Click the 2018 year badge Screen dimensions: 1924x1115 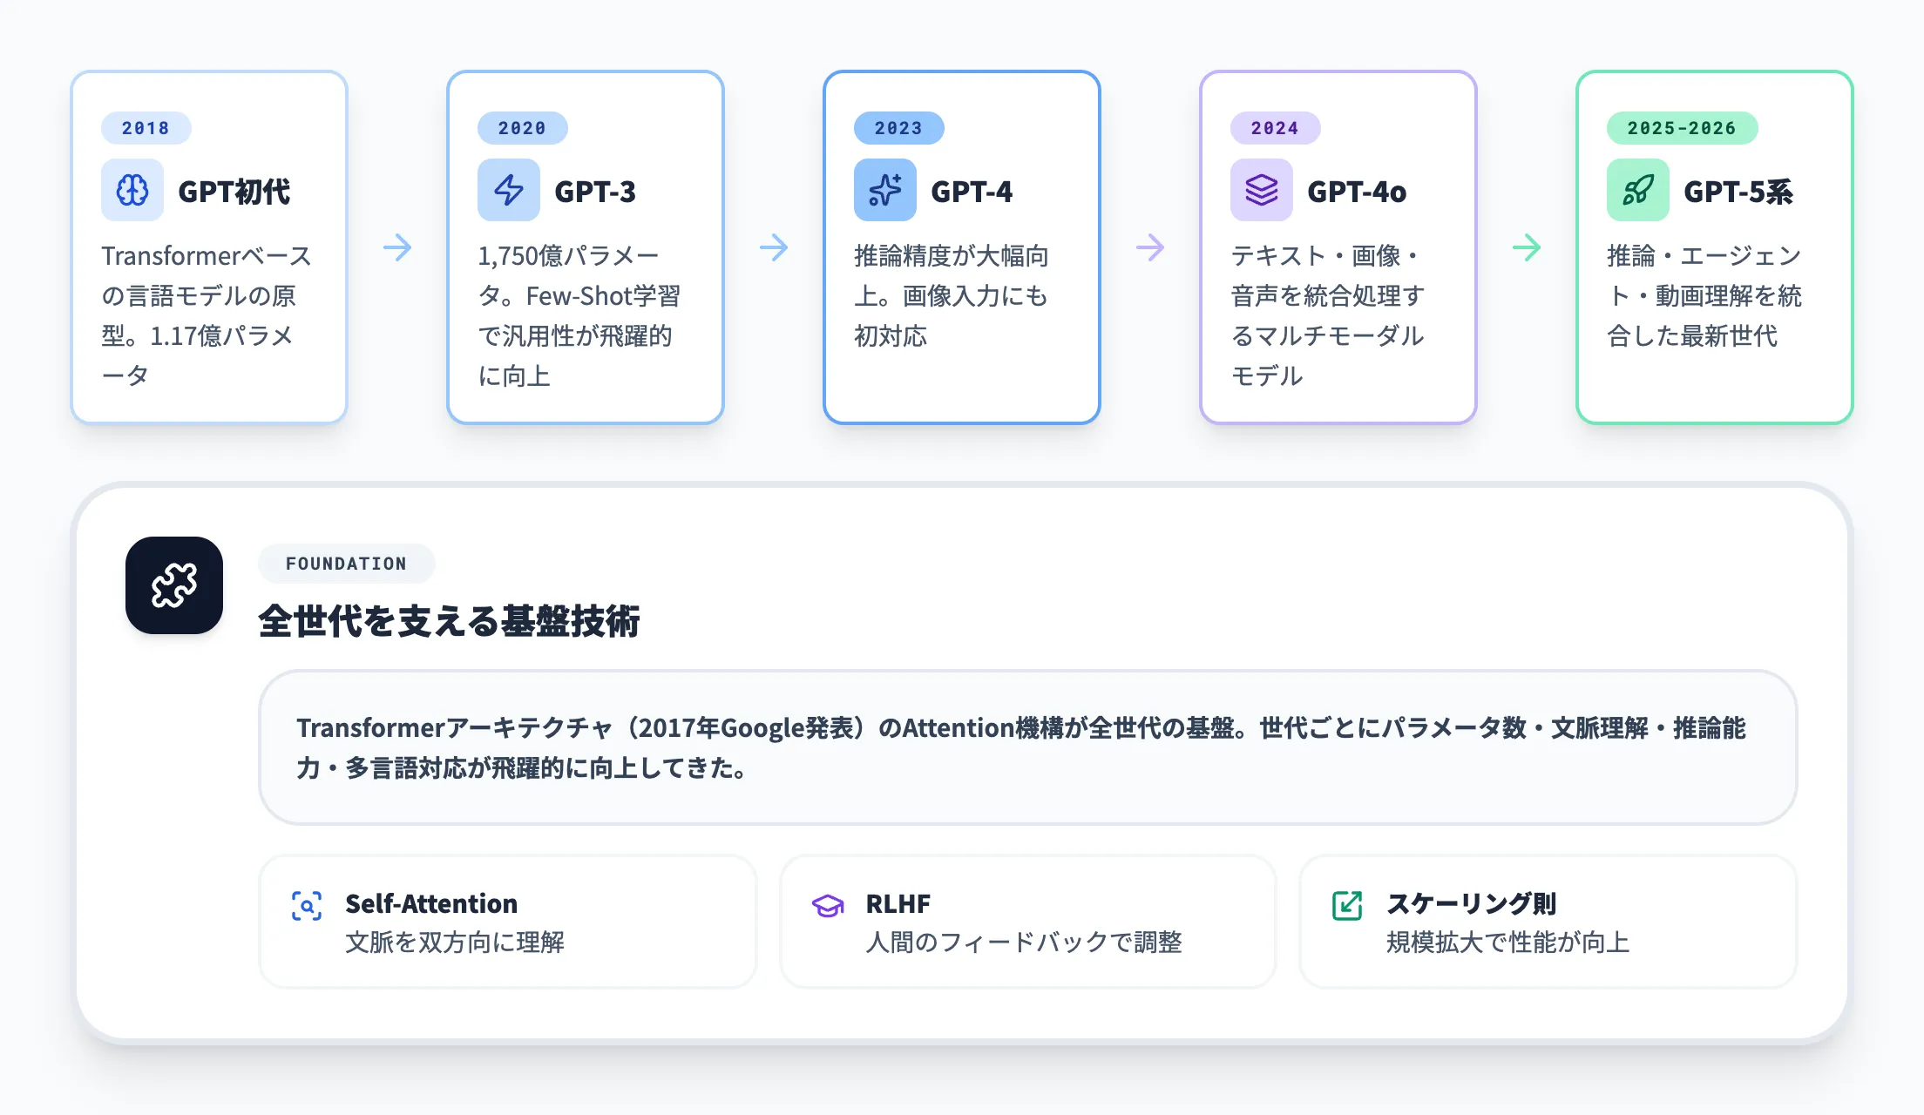146,128
